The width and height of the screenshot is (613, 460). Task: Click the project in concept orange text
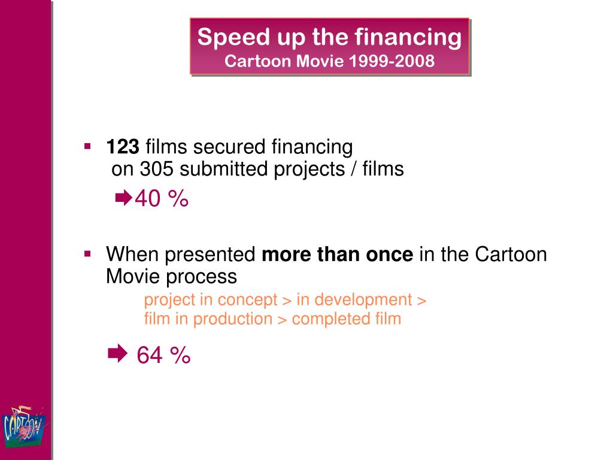tap(210, 300)
